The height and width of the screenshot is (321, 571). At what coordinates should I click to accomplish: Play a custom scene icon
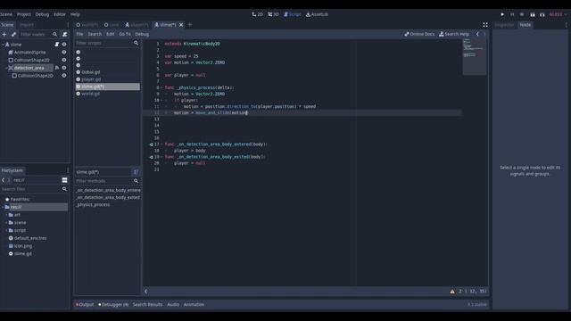(542, 14)
